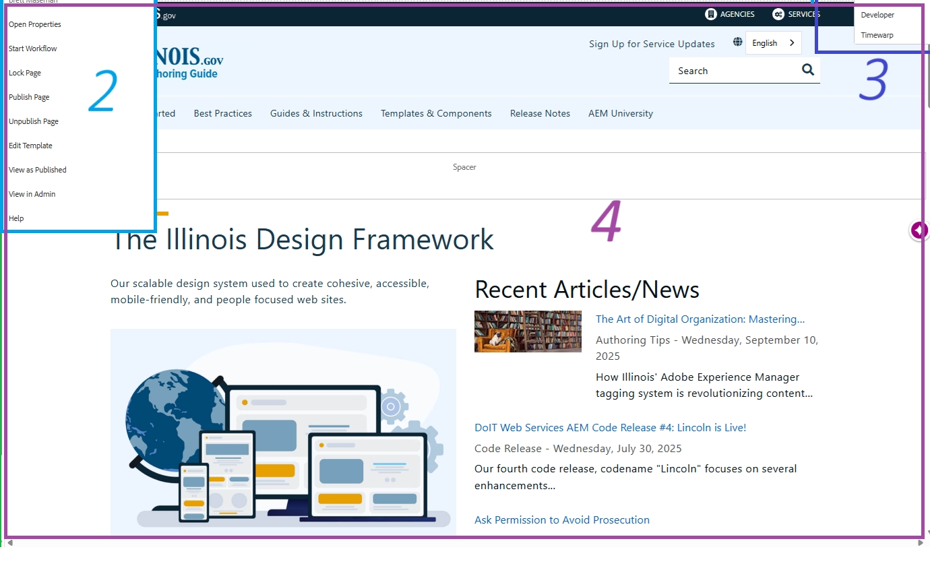This screenshot has height=566, width=930.
Task: Click inside the Search input field
Action: coord(731,71)
